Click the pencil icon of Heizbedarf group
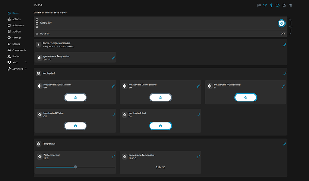The height and width of the screenshot is (181, 309). click(x=284, y=74)
